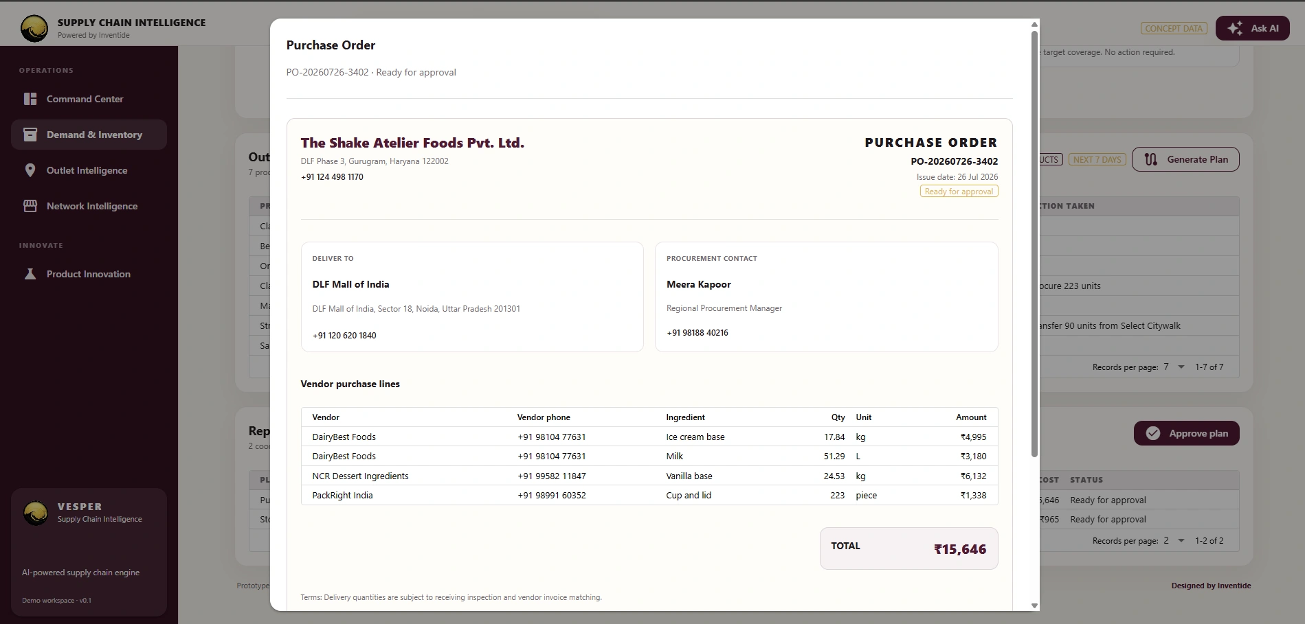Click the Product Innovation flask icon
The height and width of the screenshot is (624, 1305).
pyautogui.click(x=30, y=274)
